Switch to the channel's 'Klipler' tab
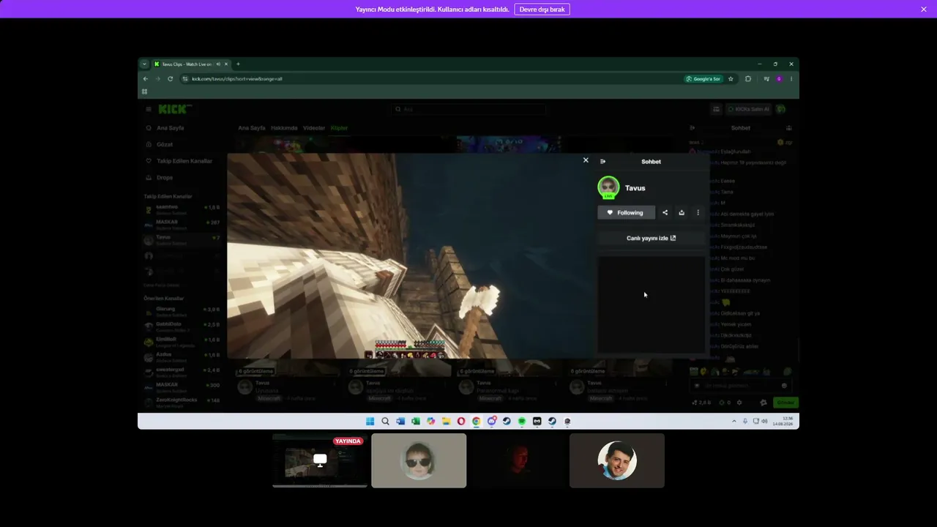 point(339,128)
